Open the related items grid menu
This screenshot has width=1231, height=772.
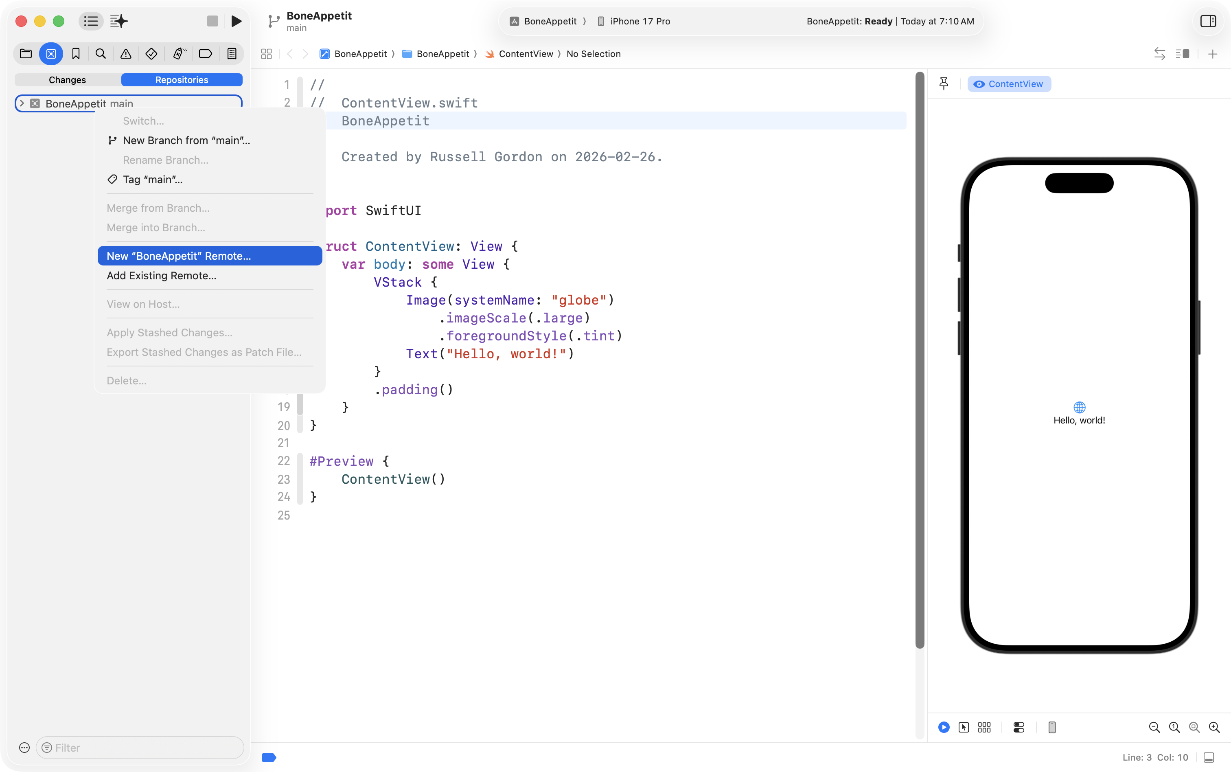coord(266,54)
